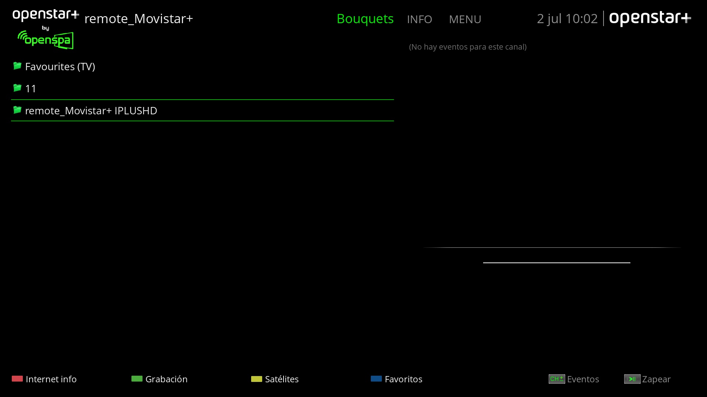707x397 pixels.
Task: Click the folder icon beside bouquet 11
Action: (x=17, y=88)
